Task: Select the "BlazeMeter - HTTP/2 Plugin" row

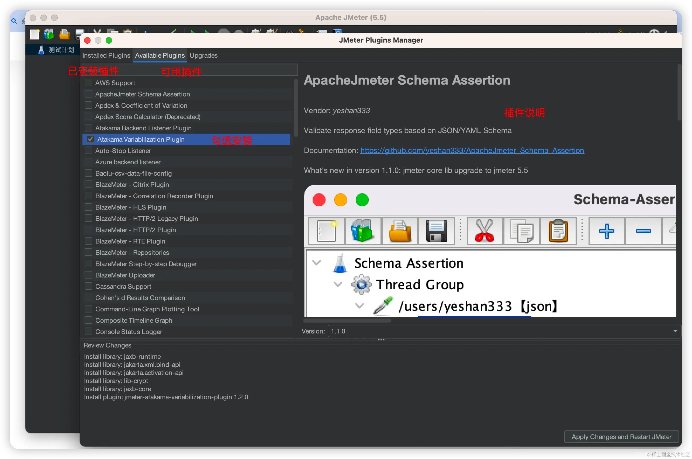Action: click(x=188, y=230)
